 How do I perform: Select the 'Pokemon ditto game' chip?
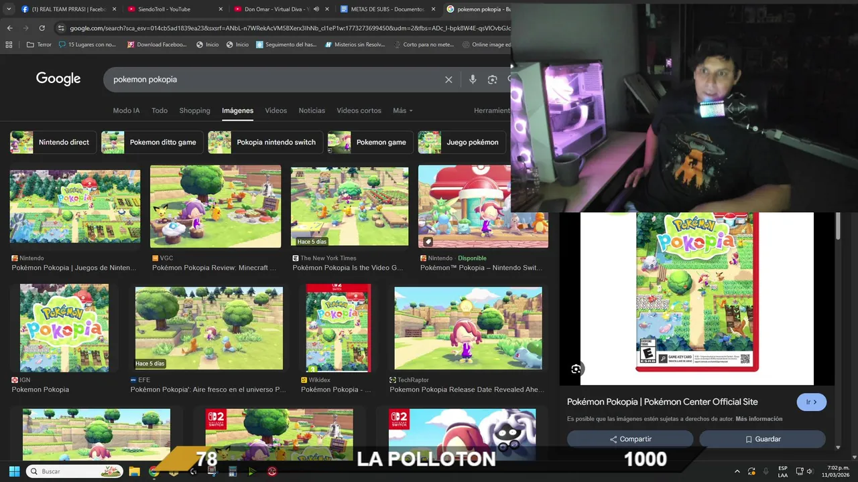pos(151,142)
